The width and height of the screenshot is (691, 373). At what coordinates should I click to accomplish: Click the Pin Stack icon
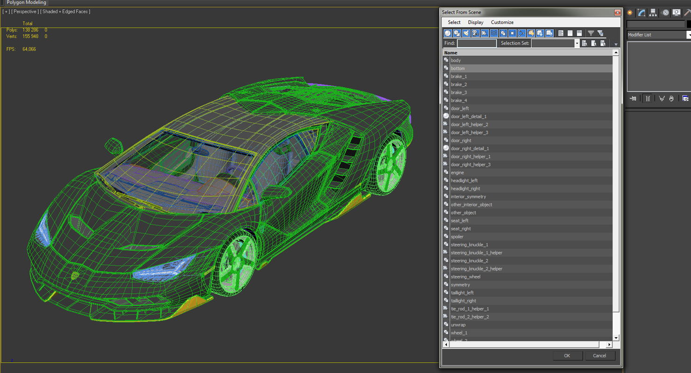[x=633, y=98]
